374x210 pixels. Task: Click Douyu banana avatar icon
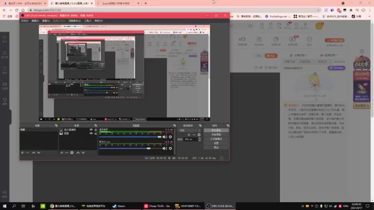pos(319,26)
